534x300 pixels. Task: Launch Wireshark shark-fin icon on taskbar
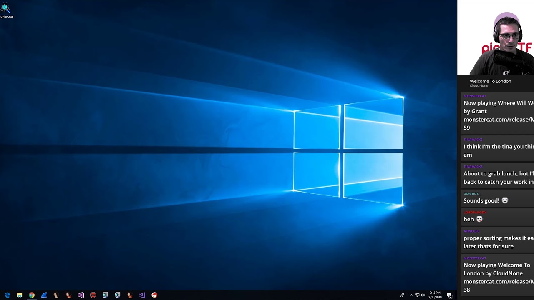[44, 295]
